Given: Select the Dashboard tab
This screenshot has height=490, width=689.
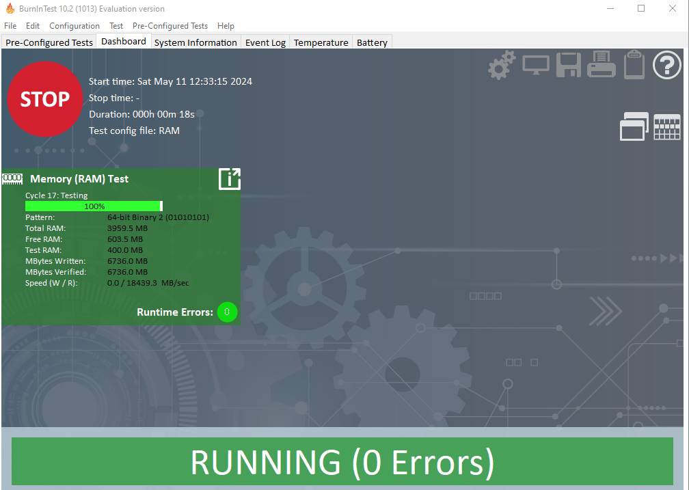Looking at the screenshot, I should coord(124,41).
